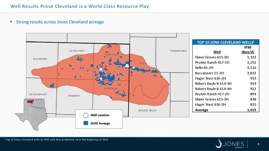Click the 'TOP 10 JONE CLEVELAND WELLS' table header
Image resolution: width=269 pixels, height=151 pixels.
(x=226, y=42)
